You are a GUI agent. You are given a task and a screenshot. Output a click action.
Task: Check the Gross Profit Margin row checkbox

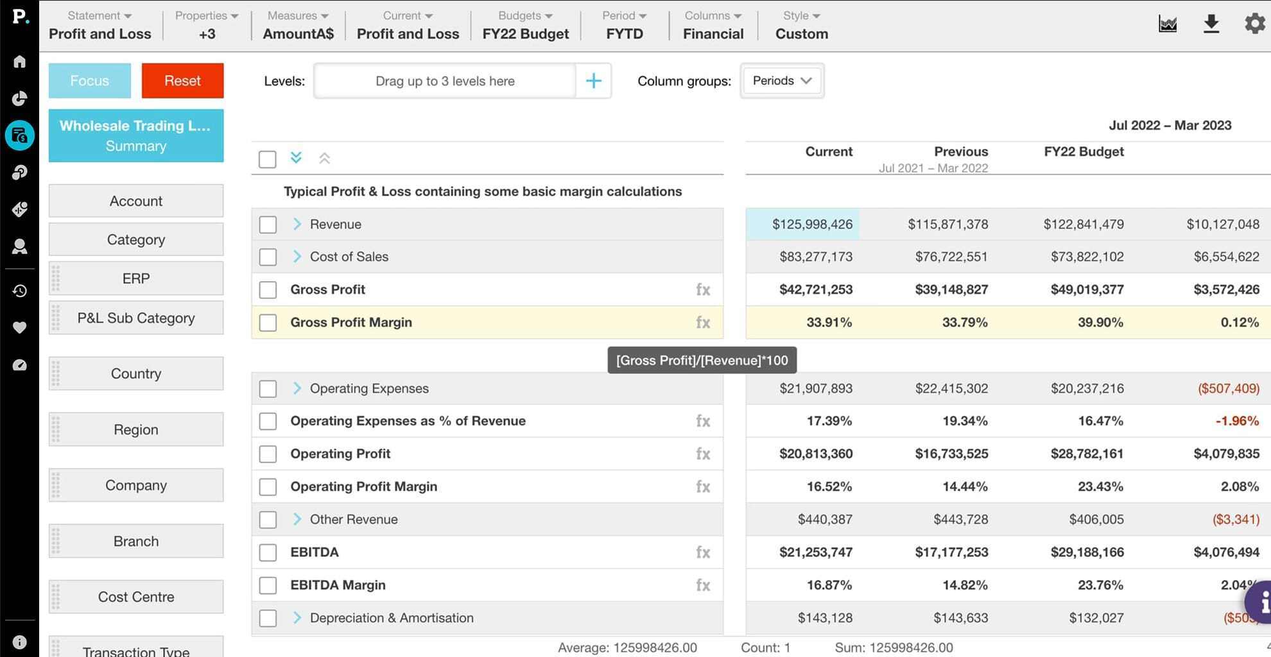[268, 323]
